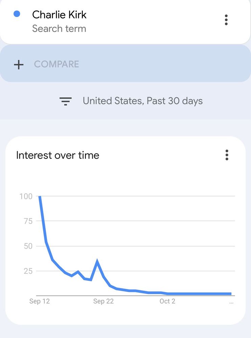
Task: Click the 50 value on the y-axis
Action: pos(28,246)
